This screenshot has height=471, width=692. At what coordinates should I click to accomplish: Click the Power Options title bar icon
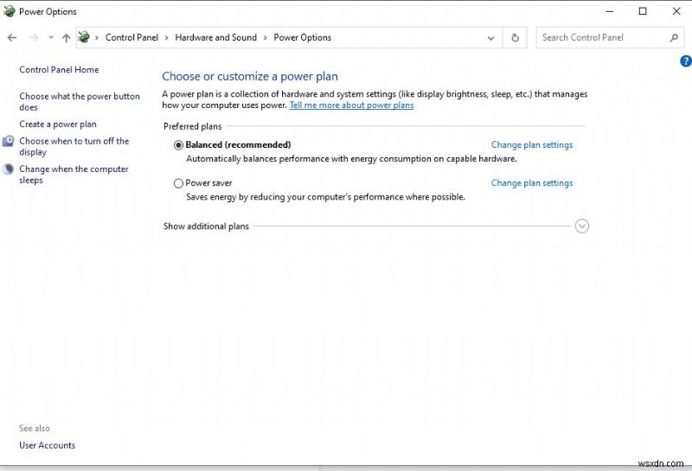point(9,11)
